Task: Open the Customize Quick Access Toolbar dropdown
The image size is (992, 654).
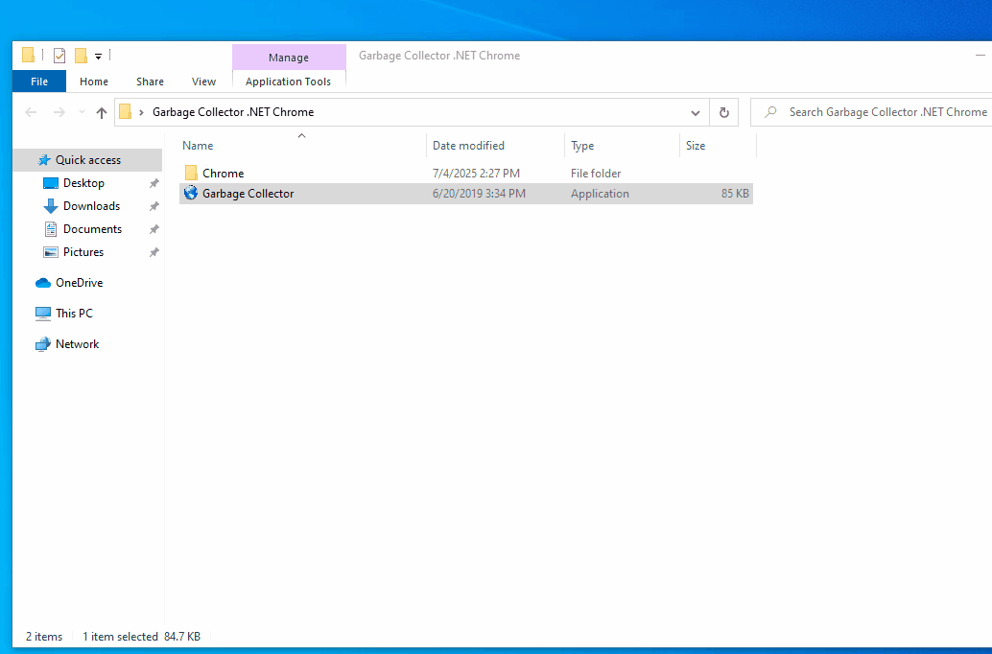Action: coord(98,57)
